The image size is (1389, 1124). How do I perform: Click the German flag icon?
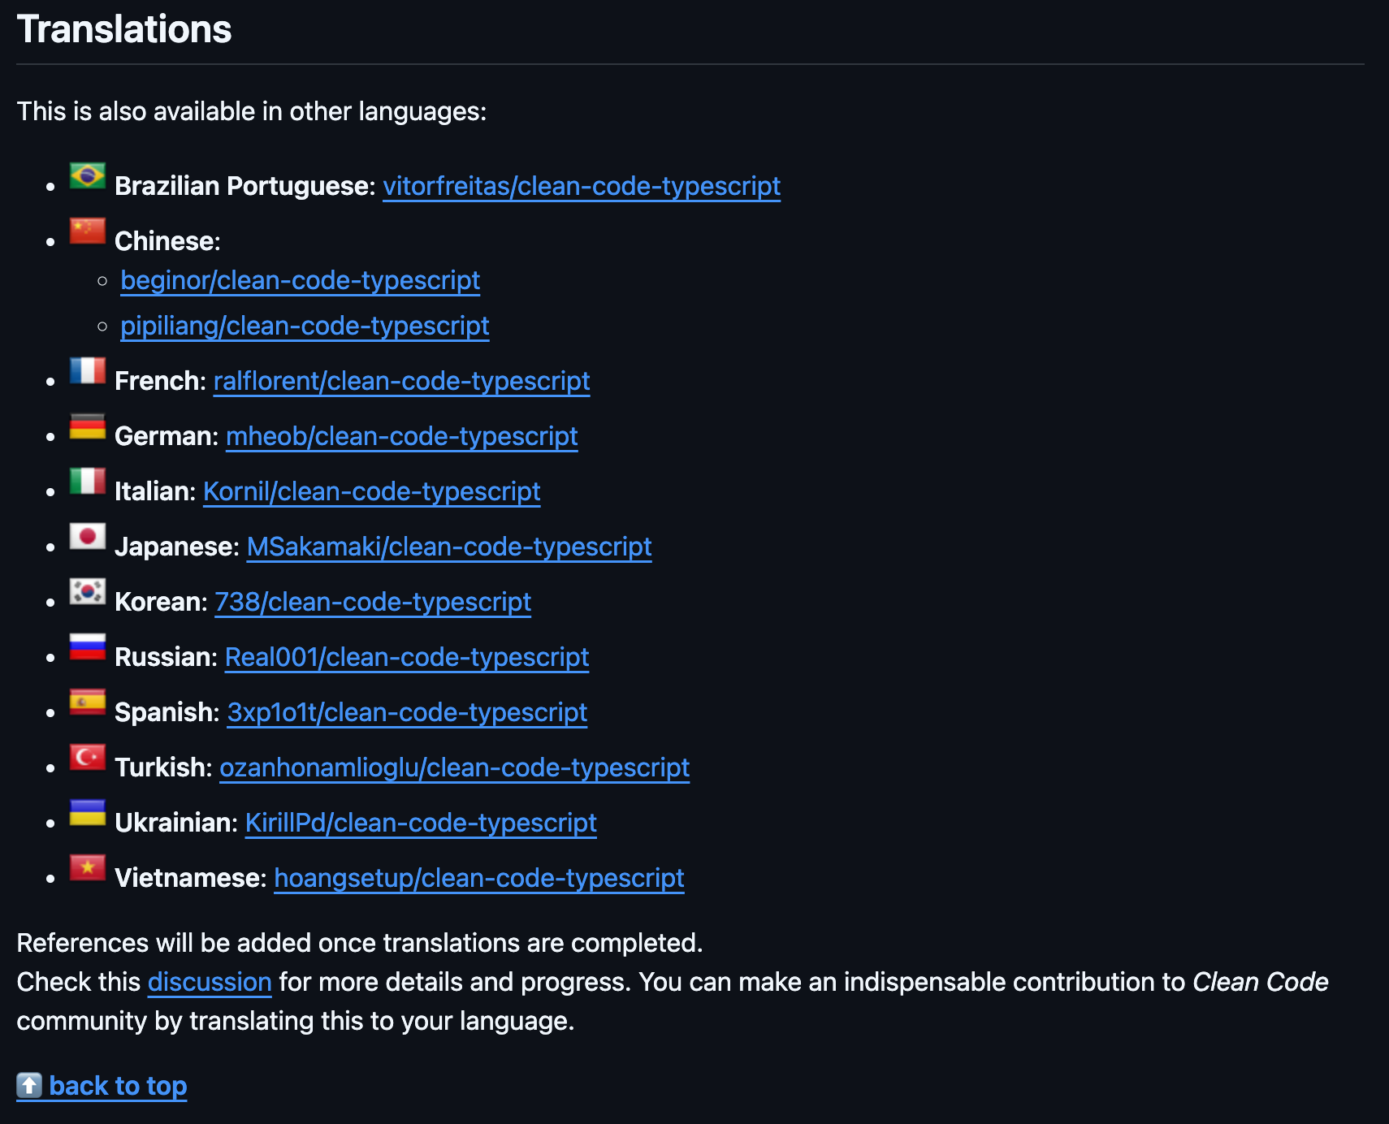click(x=87, y=426)
